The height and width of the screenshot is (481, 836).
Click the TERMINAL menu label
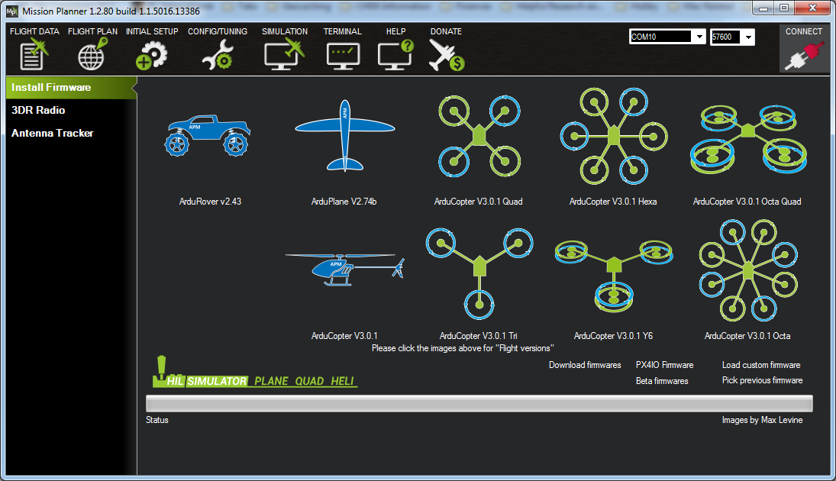tap(343, 31)
